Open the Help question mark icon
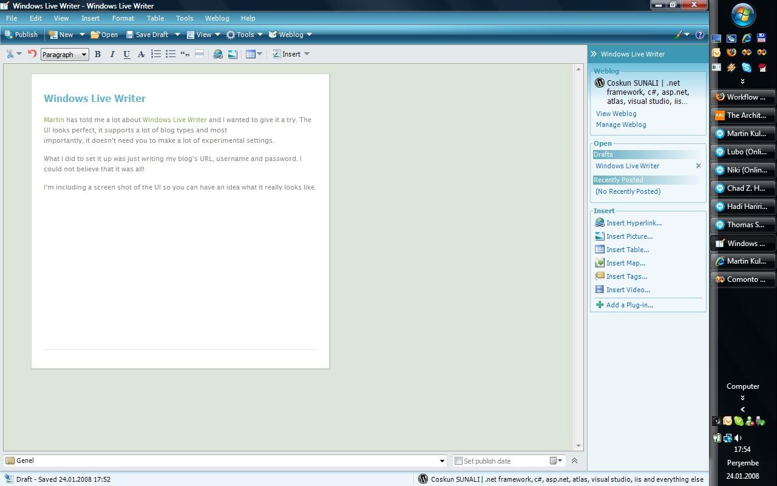 pyautogui.click(x=699, y=35)
